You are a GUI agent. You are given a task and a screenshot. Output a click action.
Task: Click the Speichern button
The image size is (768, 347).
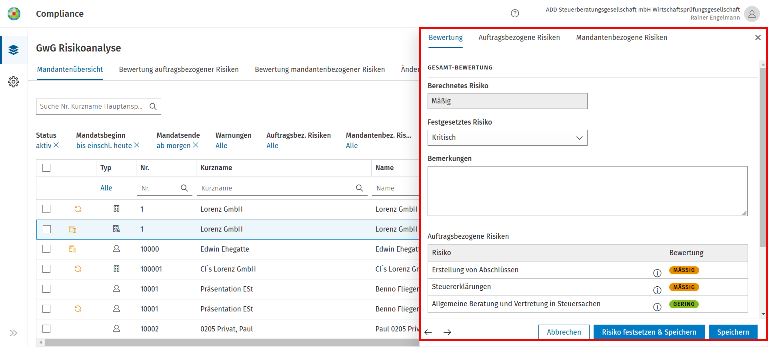coord(733,332)
